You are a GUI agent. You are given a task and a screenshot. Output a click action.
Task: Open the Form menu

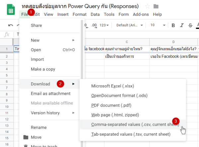click(x=124, y=14)
